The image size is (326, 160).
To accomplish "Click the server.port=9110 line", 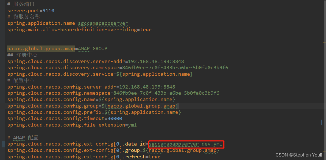I will tap(31, 11).
